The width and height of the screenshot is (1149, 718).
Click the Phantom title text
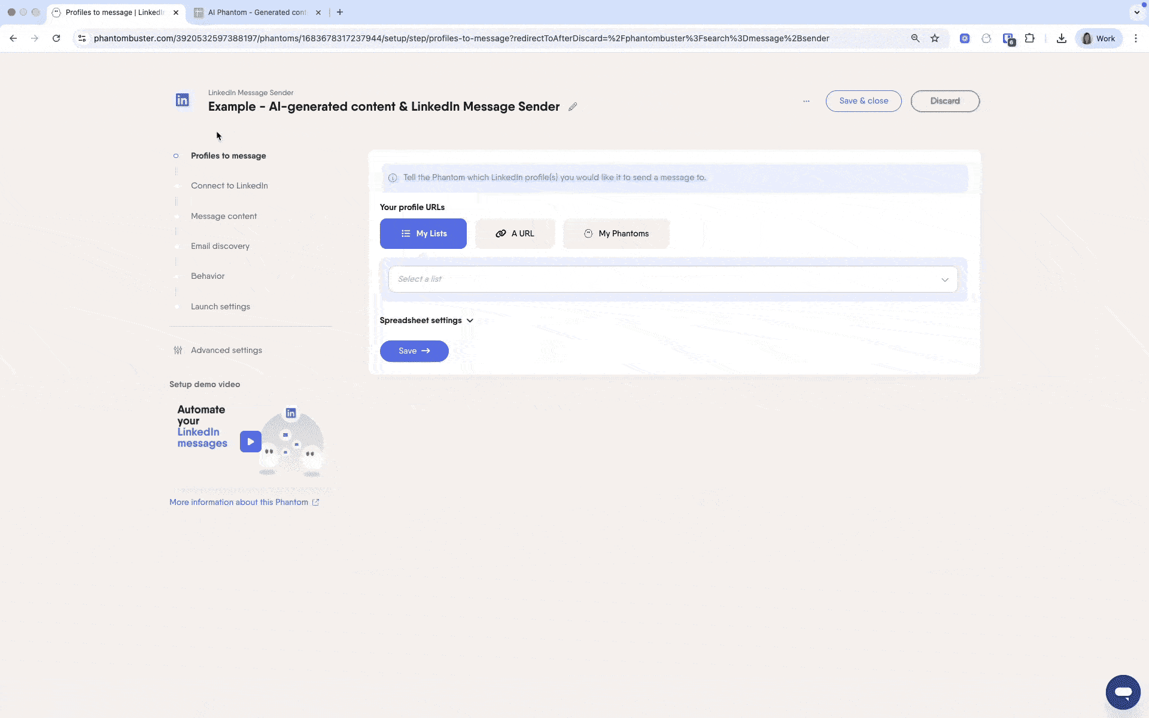pos(384,107)
